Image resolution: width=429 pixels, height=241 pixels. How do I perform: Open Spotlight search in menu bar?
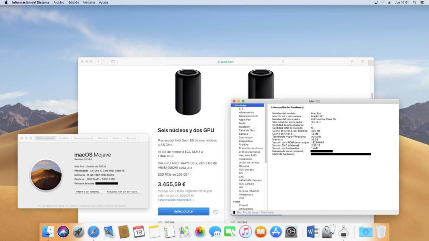click(414, 3)
